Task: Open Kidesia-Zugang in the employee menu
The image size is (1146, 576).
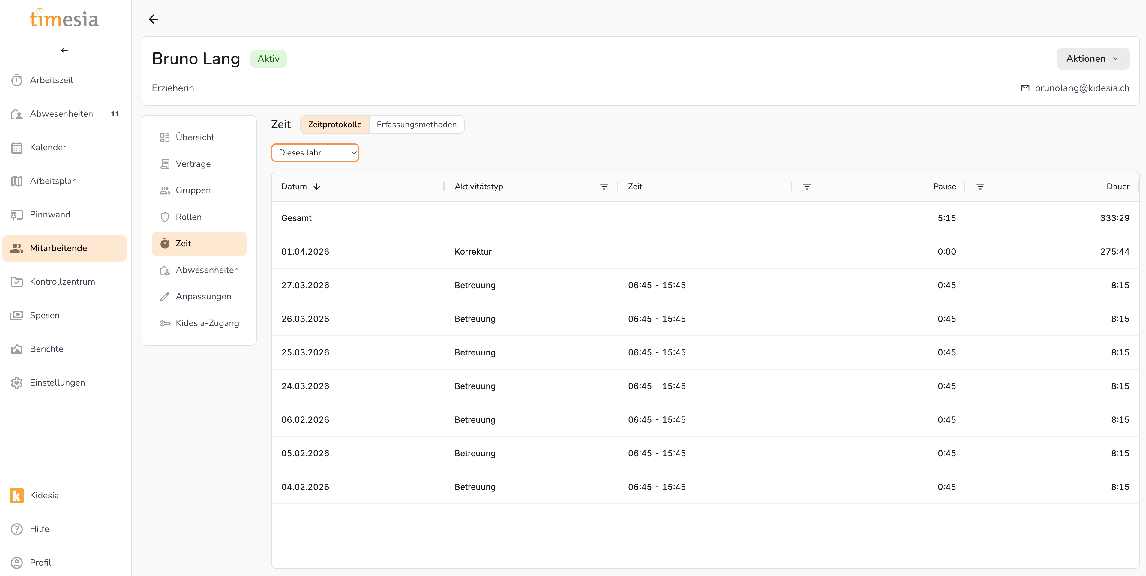Action: click(207, 323)
